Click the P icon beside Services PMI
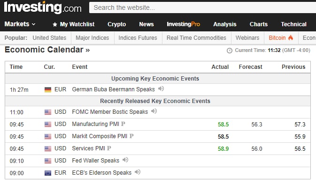 pos(109,148)
